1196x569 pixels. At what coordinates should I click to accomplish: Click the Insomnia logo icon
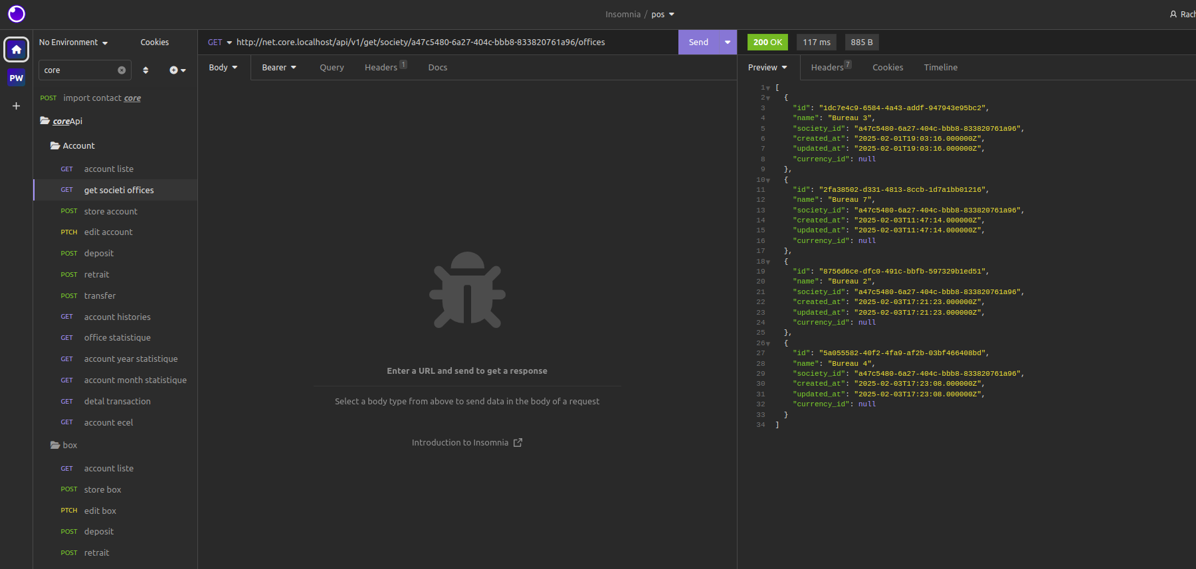coord(17,14)
